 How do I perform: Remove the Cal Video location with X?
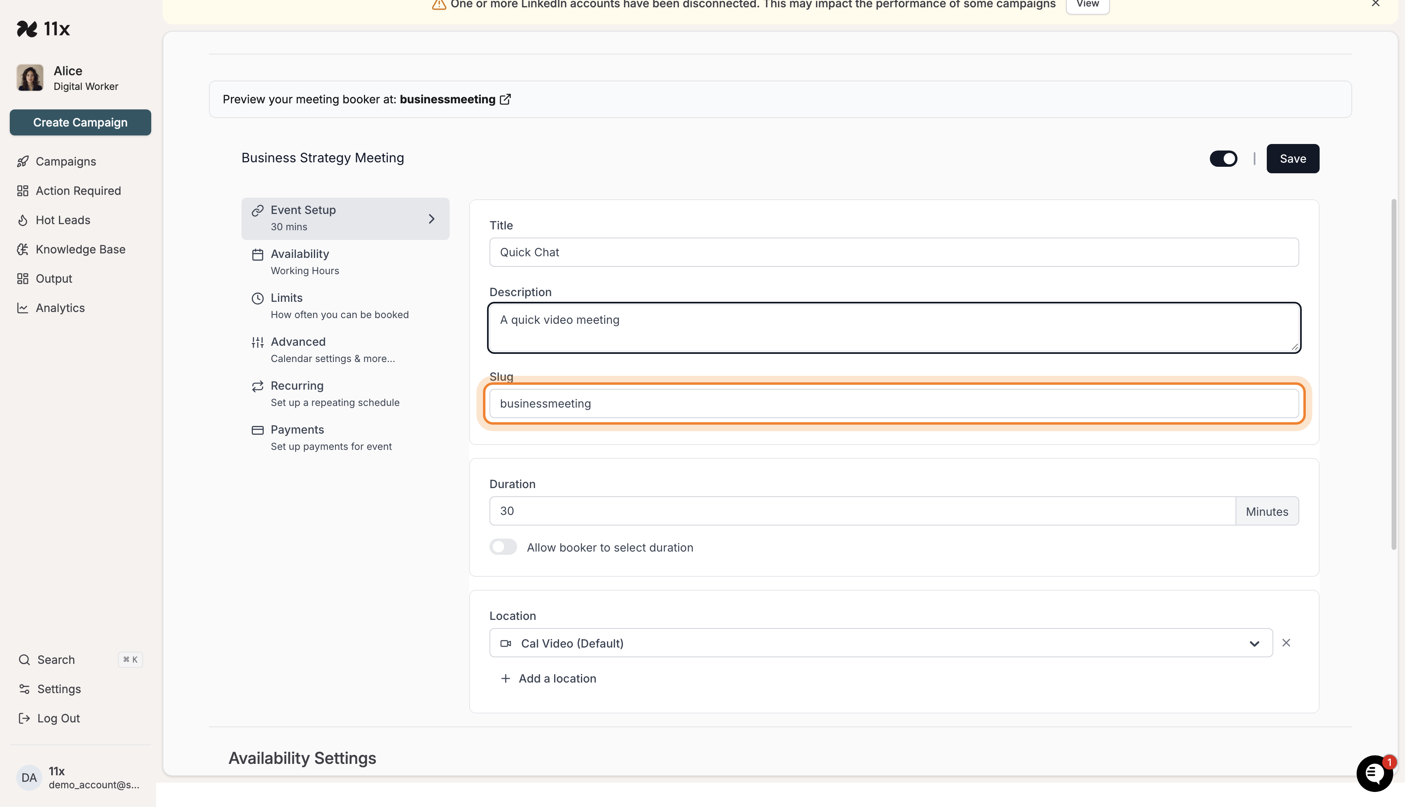click(x=1286, y=643)
